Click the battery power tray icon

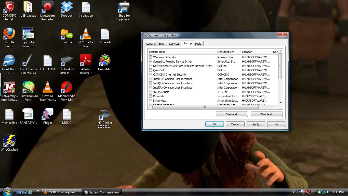[x=319, y=192]
